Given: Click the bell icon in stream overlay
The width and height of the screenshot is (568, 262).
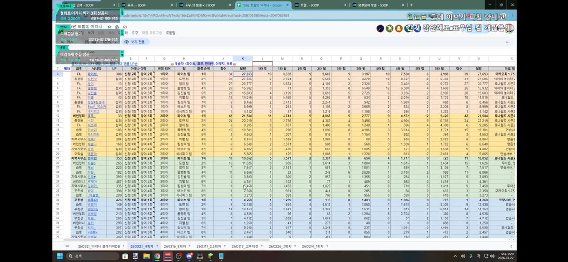Looking at the screenshot, I should 399,29.
